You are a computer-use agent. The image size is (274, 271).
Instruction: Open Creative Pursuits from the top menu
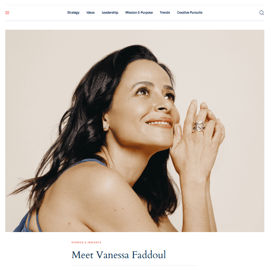(190, 12)
